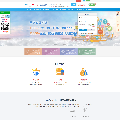Image resolution: width=120 pixels, height=120 pixels.
Task: Click the gold coins and calculator icon
Action: tap(60, 72)
